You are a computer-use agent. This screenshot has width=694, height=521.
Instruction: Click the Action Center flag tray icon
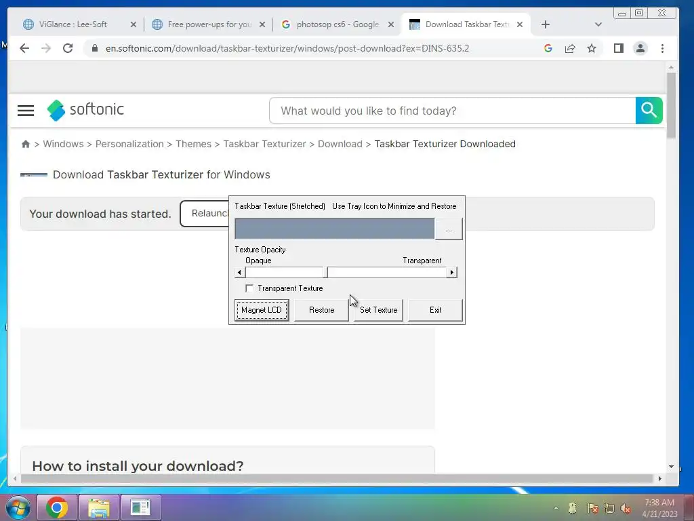pyautogui.click(x=592, y=508)
